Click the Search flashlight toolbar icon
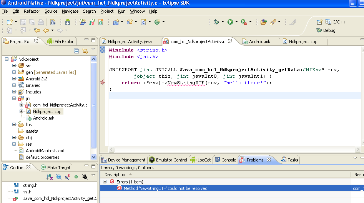 [273, 22]
